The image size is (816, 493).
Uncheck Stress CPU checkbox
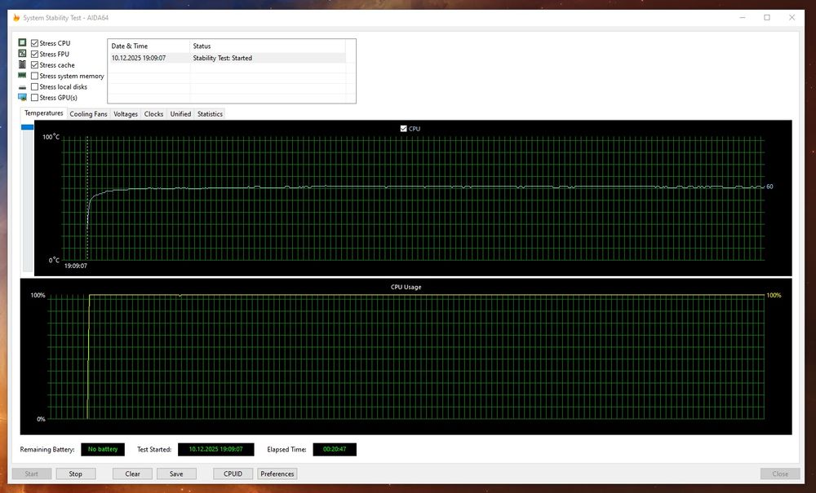(34, 43)
